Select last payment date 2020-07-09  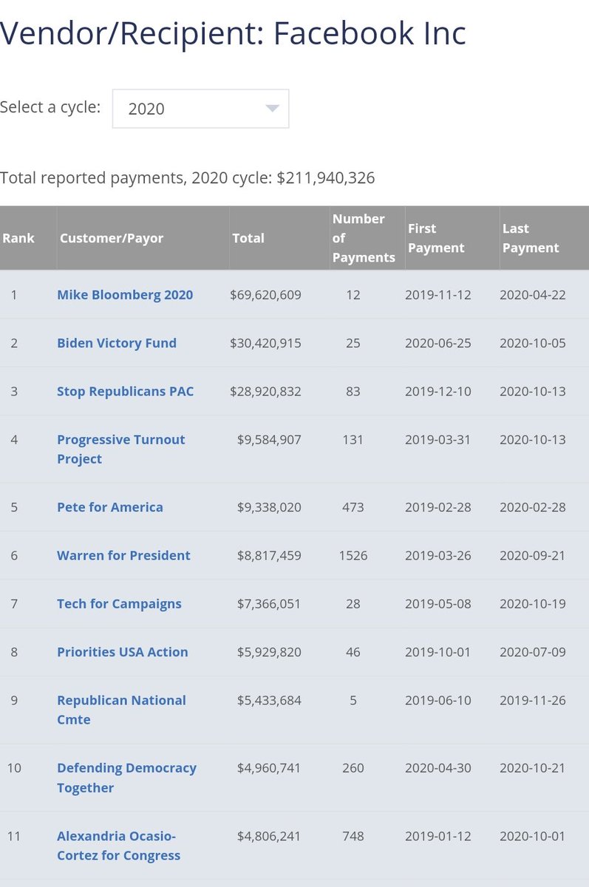point(533,652)
